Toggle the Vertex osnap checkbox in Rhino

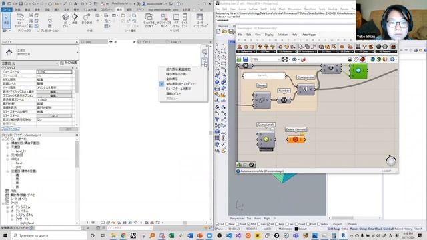pyautogui.click(x=319, y=224)
